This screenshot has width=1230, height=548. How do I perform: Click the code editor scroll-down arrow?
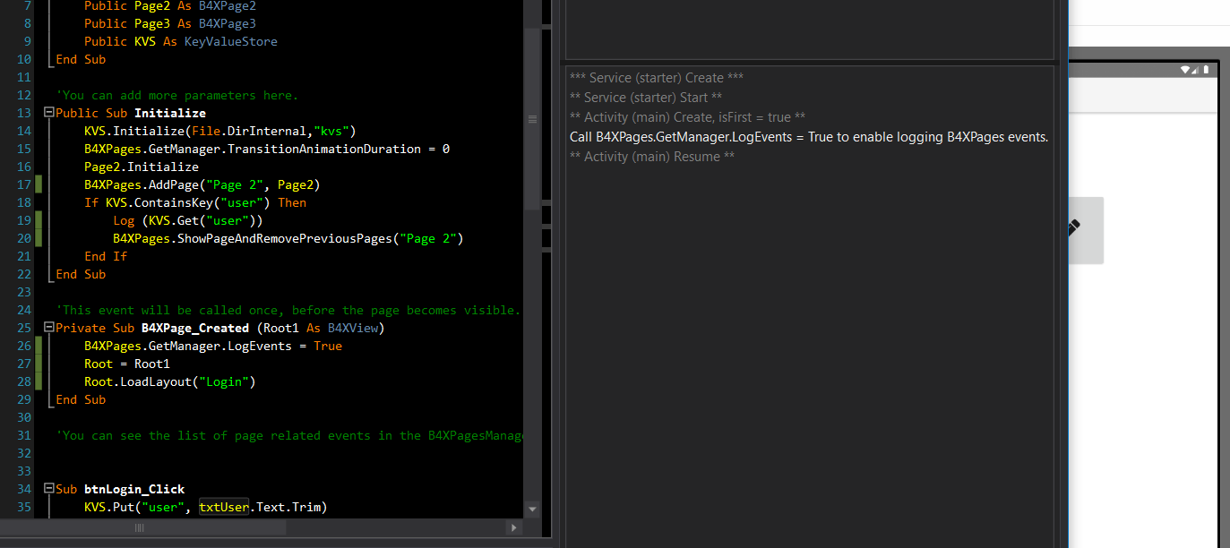(533, 509)
